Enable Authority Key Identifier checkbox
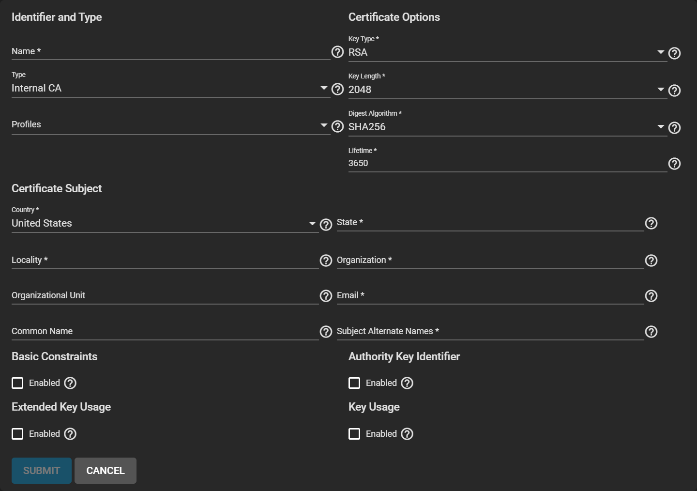The height and width of the screenshot is (491, 697). (x=354, y=383)
